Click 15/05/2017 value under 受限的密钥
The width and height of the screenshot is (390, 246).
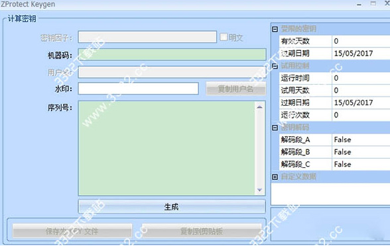(x=354, y=53)
